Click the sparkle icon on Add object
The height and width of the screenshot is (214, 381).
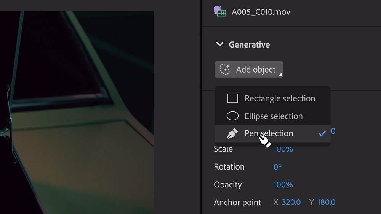pos(225,70)
